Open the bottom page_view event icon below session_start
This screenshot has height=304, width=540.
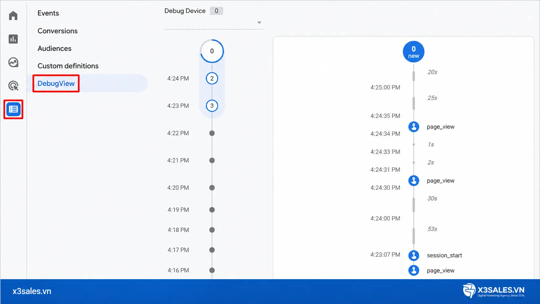(414, 270)
